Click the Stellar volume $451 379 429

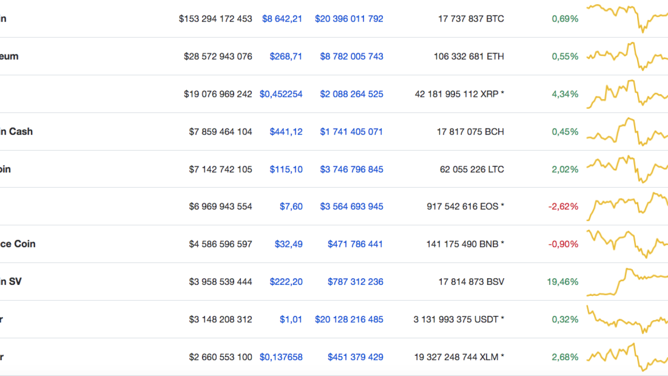[x=355, y=357]
